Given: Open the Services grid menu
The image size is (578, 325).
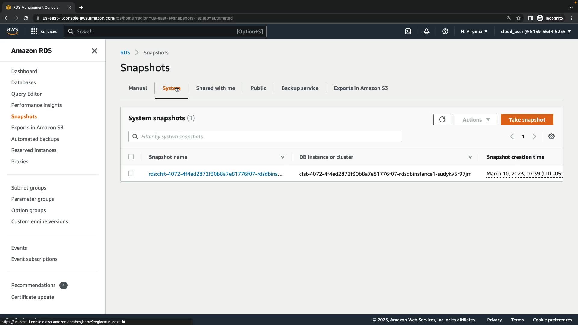Looking at the screenshot, I should (x=44, y=31).
